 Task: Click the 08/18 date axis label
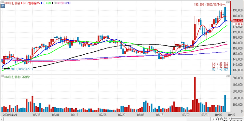click(x=159, y=115)
